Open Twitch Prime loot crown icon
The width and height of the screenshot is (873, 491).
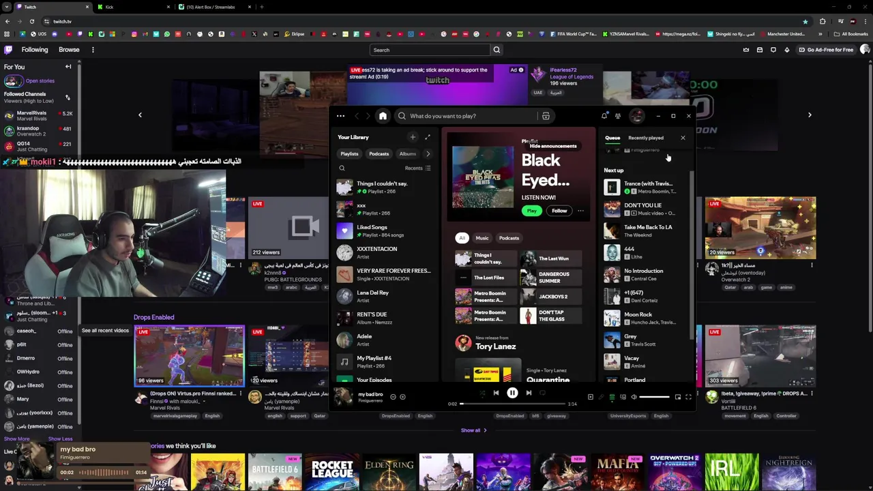746,50
